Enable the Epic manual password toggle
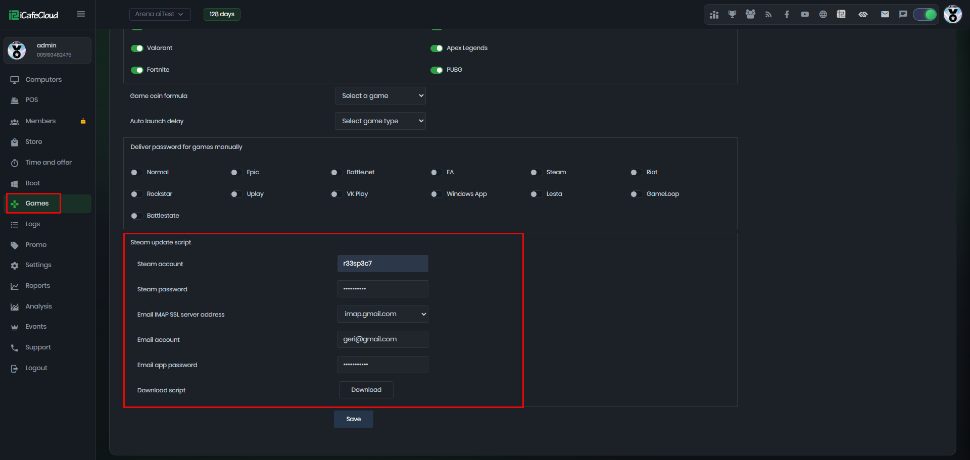Viewport: 970px width, 460px height. [x=236, y=173]
